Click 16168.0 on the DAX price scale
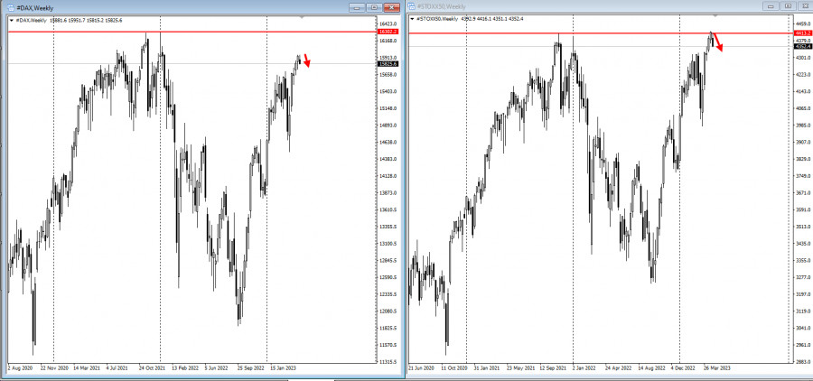Screen dimensions: 813x381 tap(388, 41)
